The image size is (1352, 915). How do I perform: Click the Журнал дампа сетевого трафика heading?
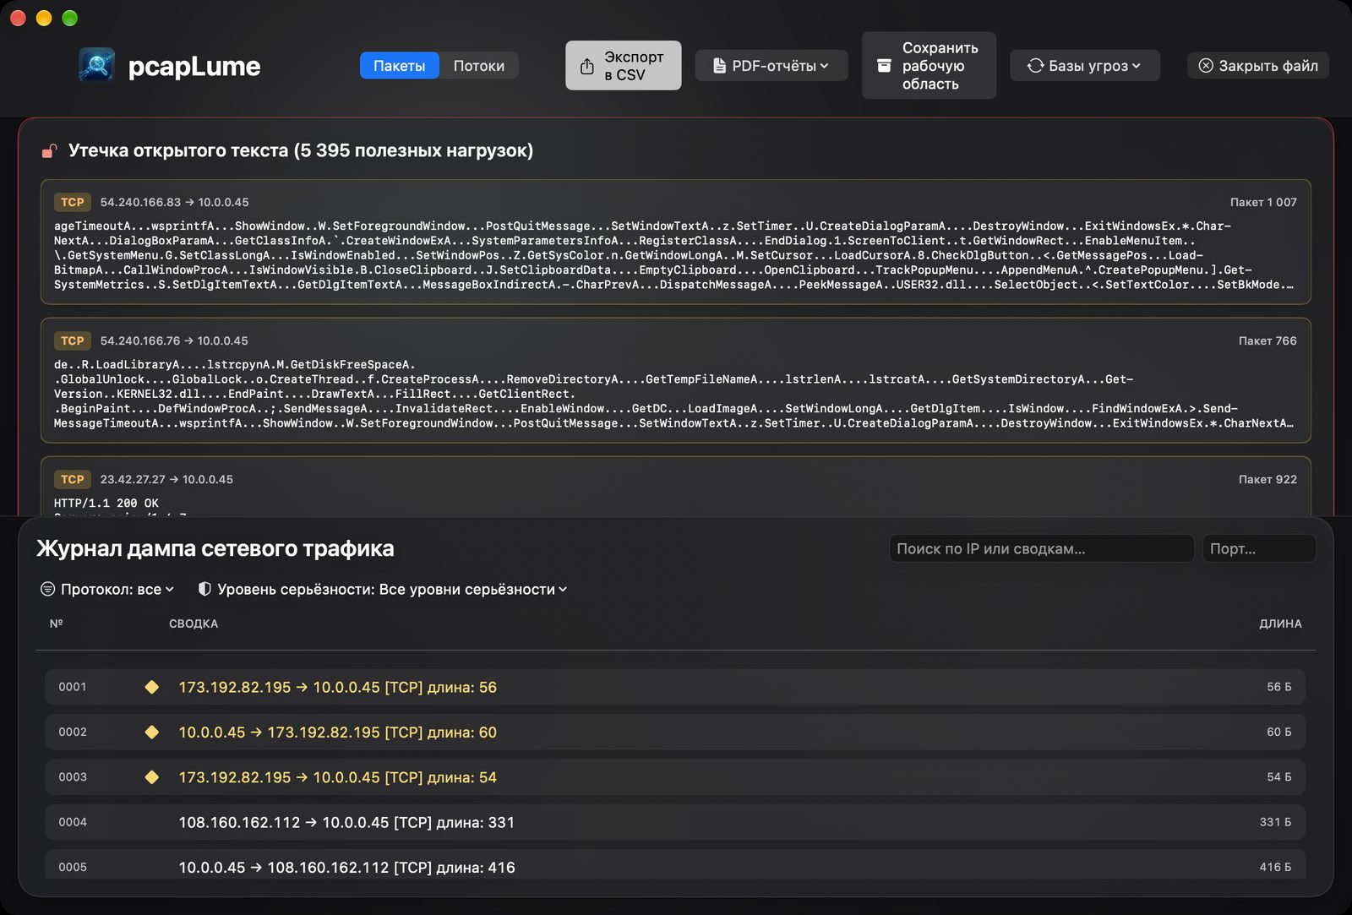[x=215, y=548]
